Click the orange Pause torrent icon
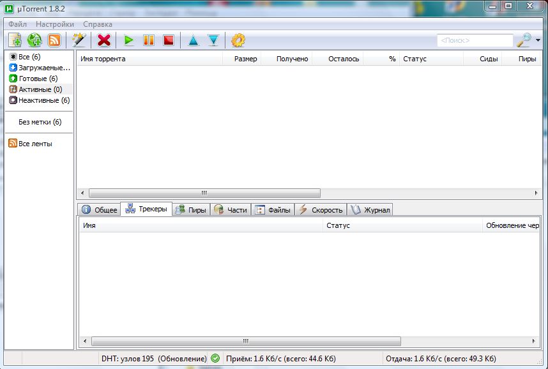Image resolution: width=548 pixels, height=369 pixels. tap(149, 40)
